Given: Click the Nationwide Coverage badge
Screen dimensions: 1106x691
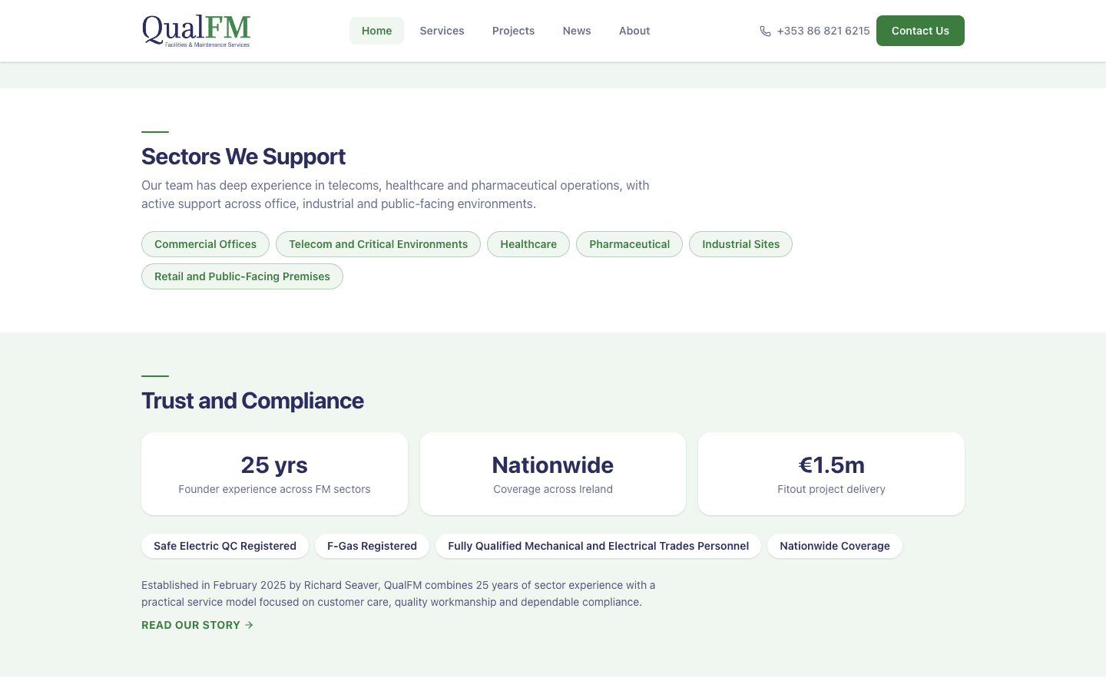Looking at the screenshot, I should [x=835, y=546].
